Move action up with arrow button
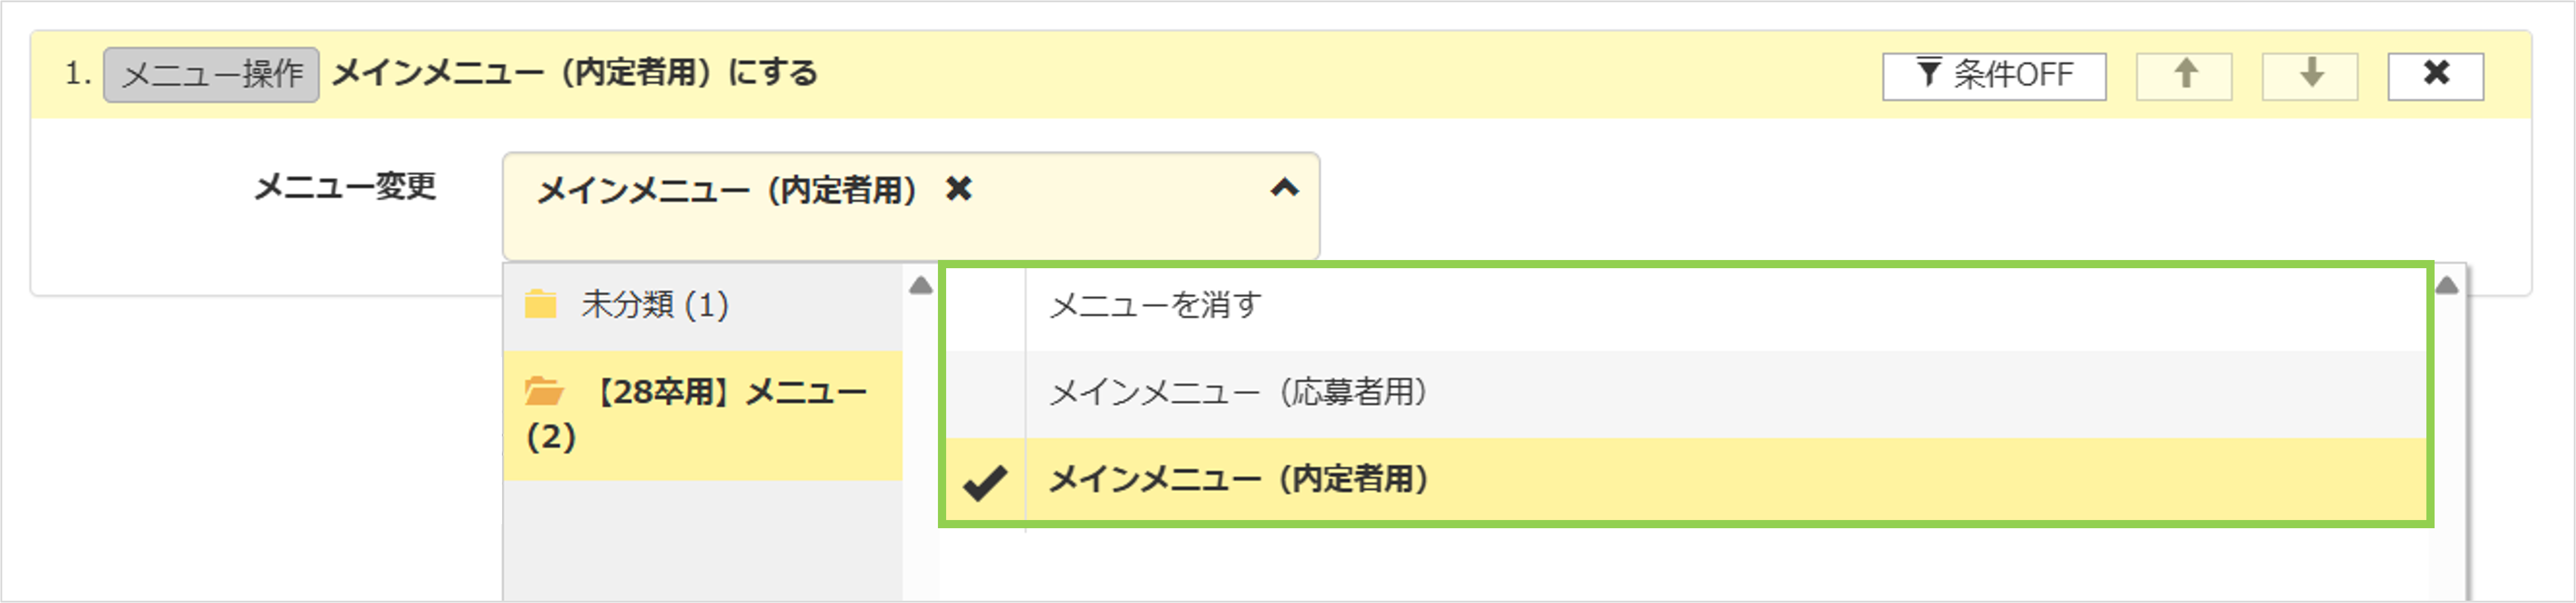The image size is (2576, 603). [x=2184, y=76]
